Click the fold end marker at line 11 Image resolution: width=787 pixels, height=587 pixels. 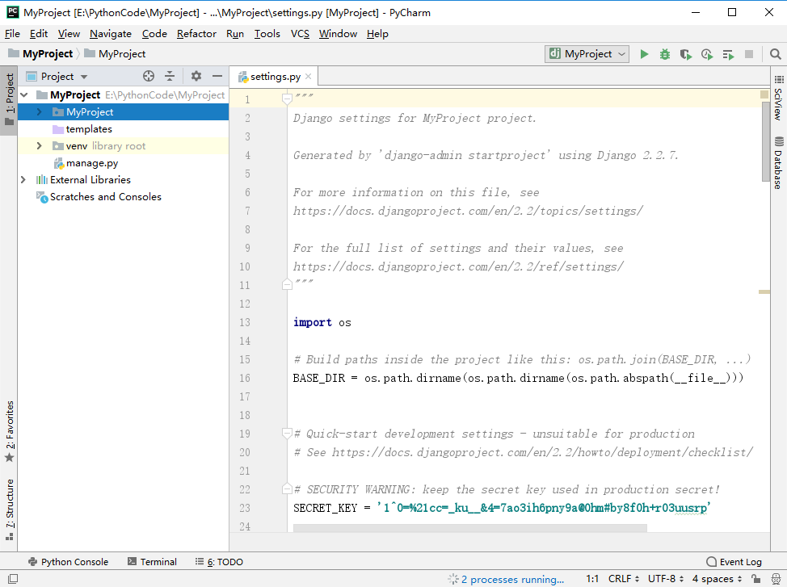(287, 284)
